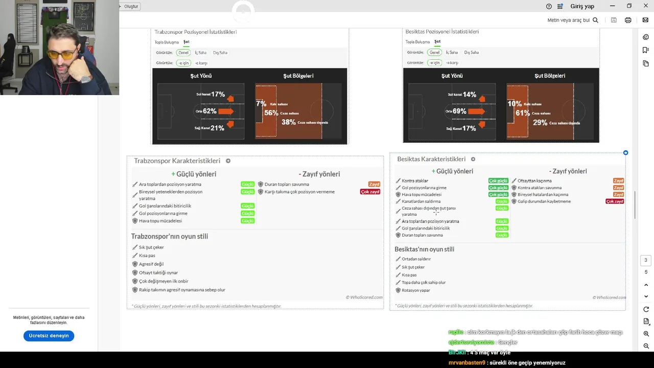Screen dimensions: 654x368
Task: Select Genel view under Besiktas stats
Action: (434, 52)
